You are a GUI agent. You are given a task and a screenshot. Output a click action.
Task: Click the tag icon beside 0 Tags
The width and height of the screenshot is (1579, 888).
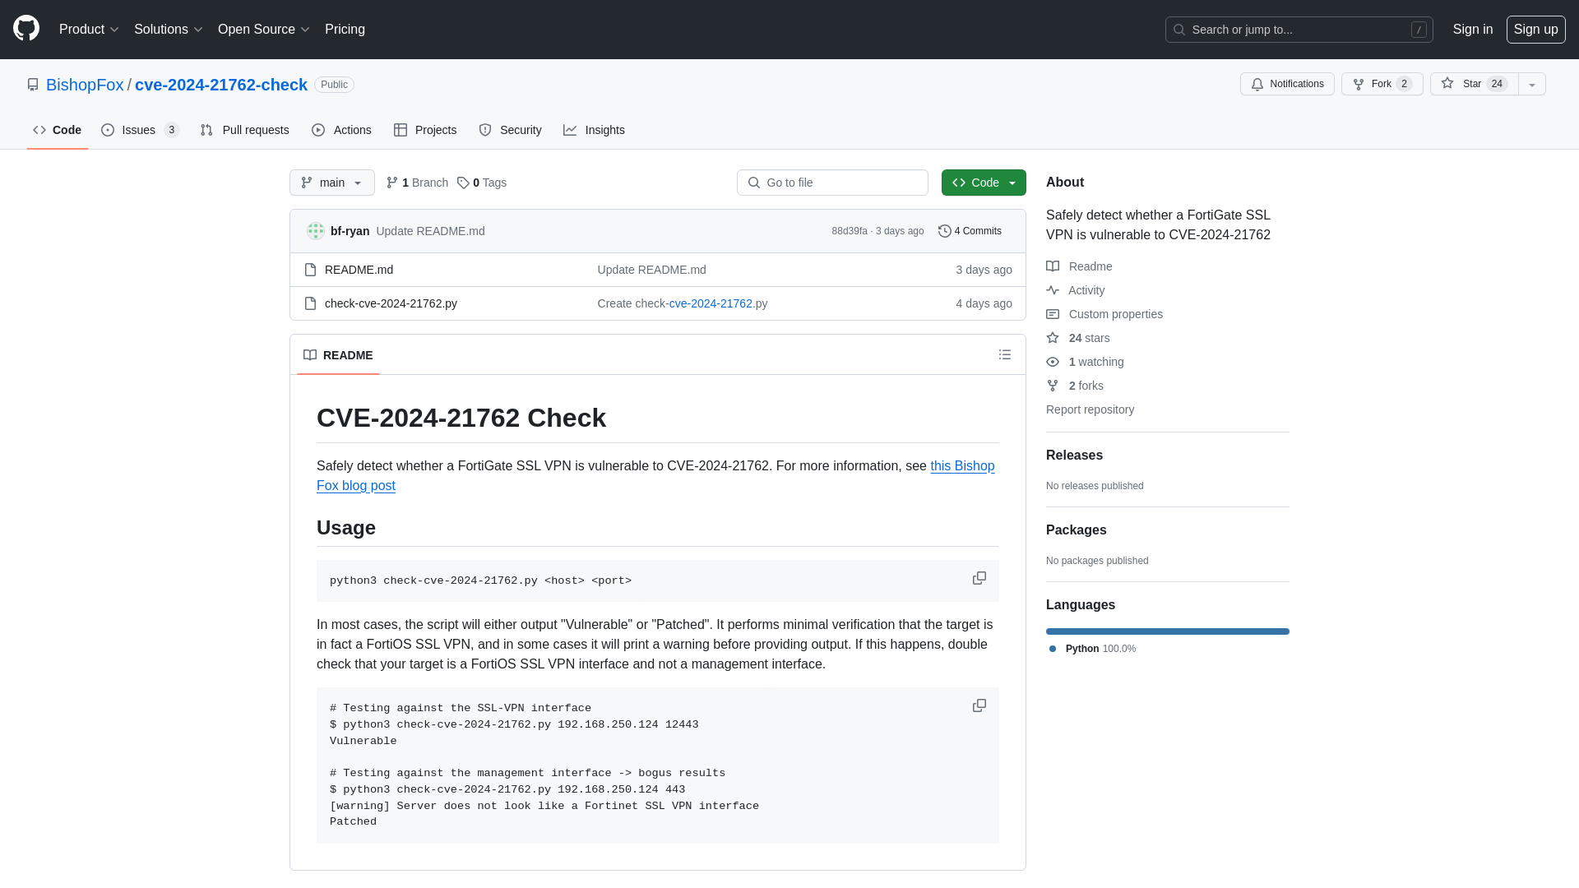463,183
